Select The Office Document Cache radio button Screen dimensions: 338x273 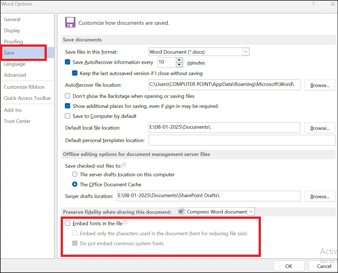(x=75, y=184)
